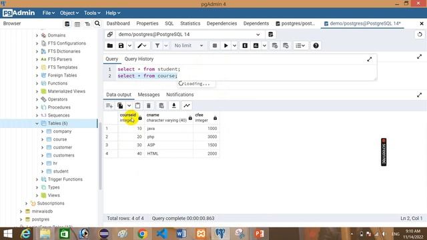
Task: Click the Explain query icon
Action: [245, 46]
